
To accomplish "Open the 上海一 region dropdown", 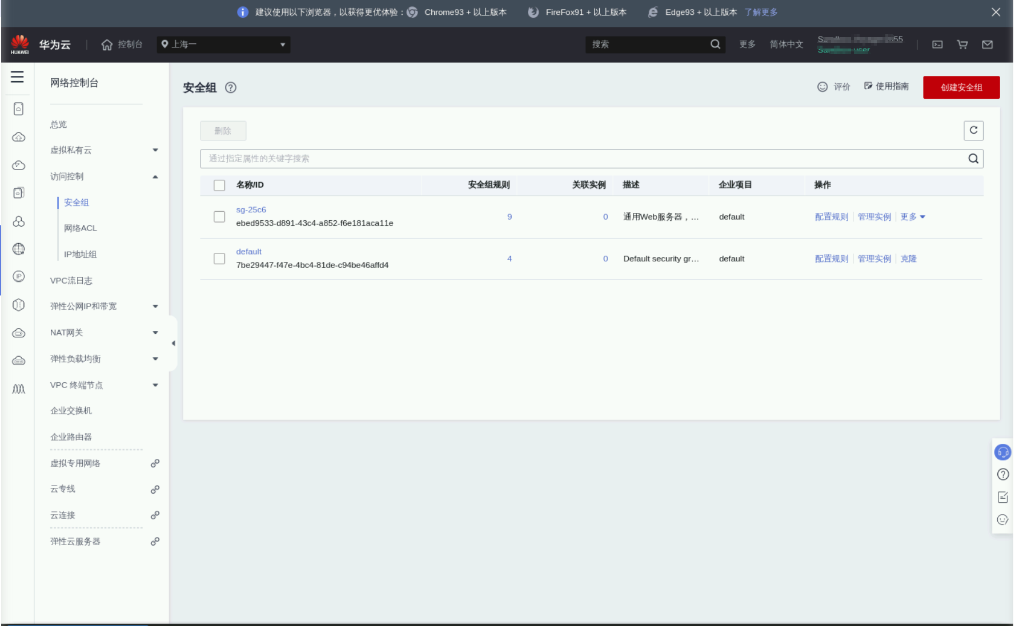I will tap(223, 45).
